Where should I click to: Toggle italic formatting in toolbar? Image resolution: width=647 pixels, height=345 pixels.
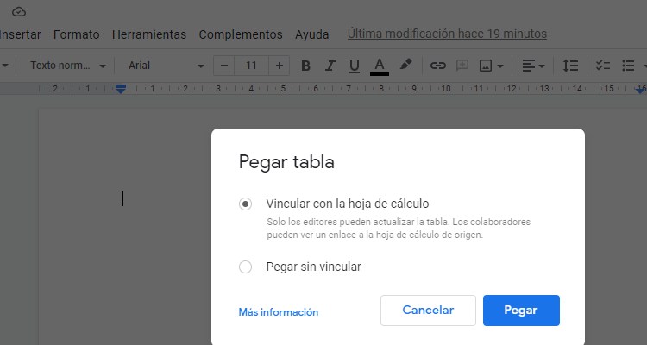[x=330, y=66]
